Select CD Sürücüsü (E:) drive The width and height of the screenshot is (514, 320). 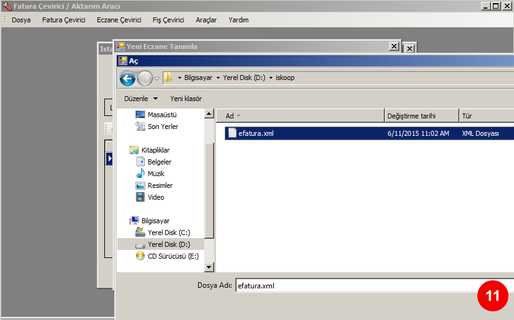[173, 256]
